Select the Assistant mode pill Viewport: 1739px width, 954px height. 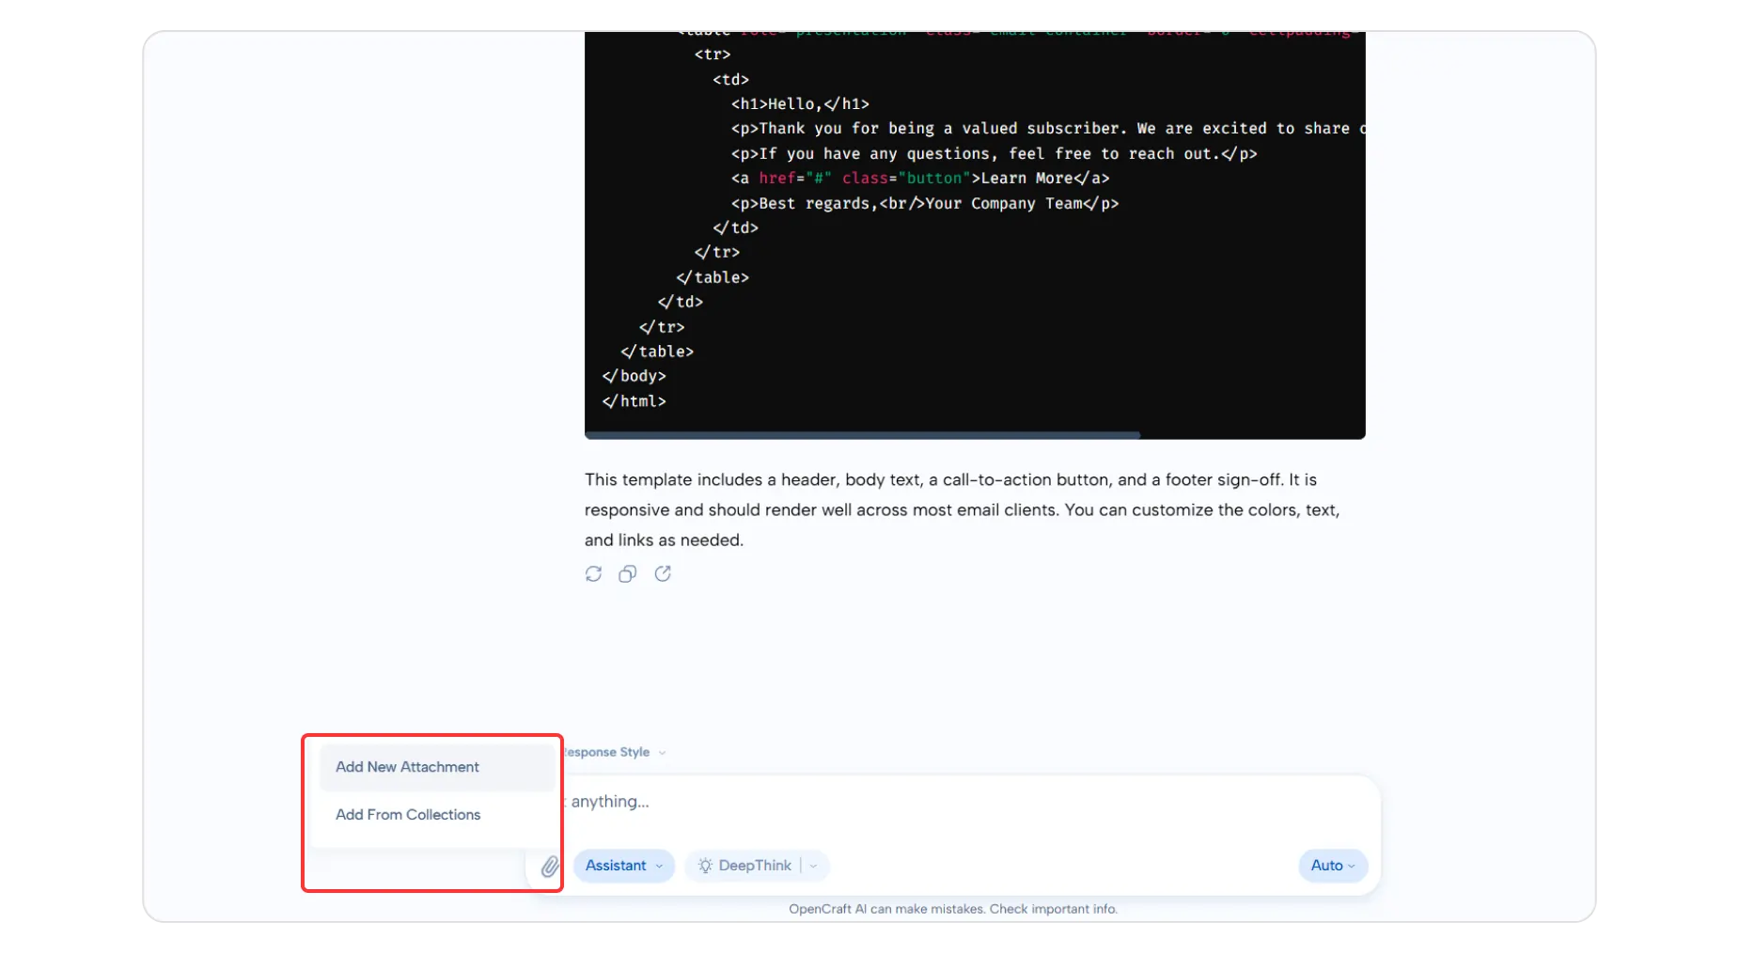coord(617,866)
